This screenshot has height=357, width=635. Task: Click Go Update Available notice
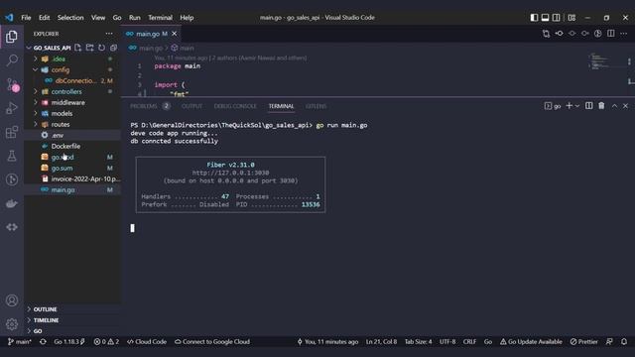pyautogui.click(x=531, y=341)
